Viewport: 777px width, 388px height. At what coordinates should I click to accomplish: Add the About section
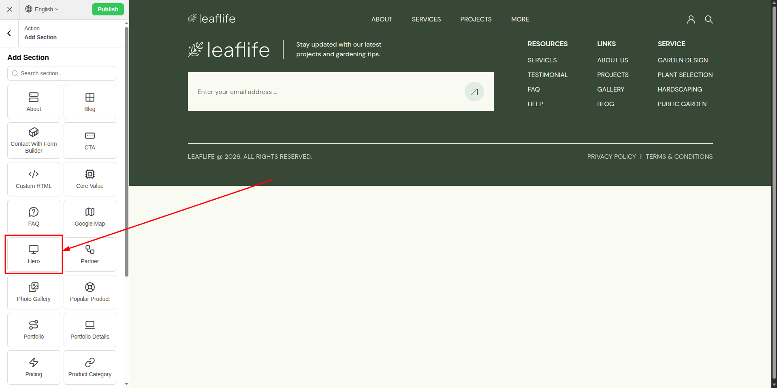click(x=34, y=102)
